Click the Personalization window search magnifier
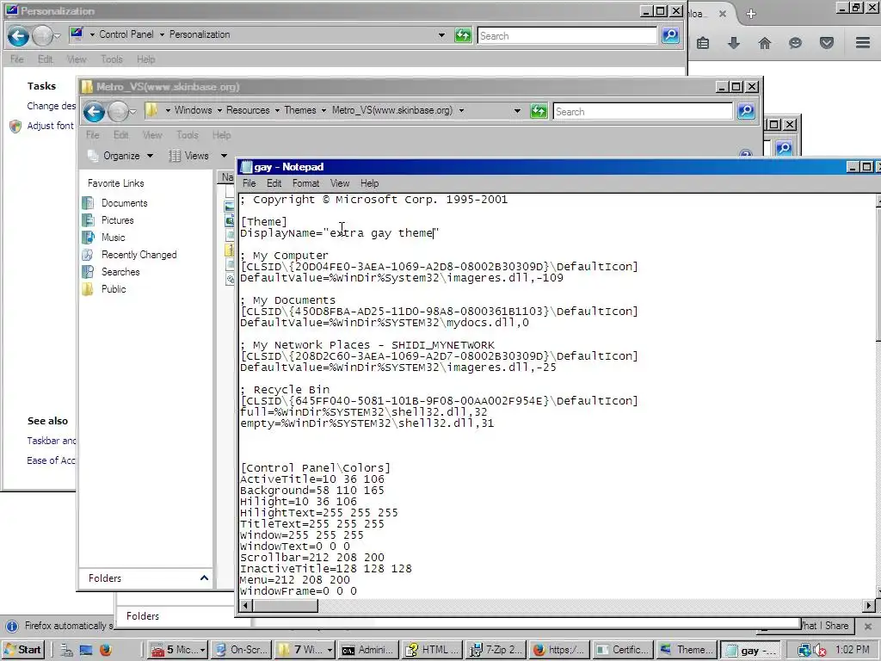881x661 pixels. coord(670,35)
